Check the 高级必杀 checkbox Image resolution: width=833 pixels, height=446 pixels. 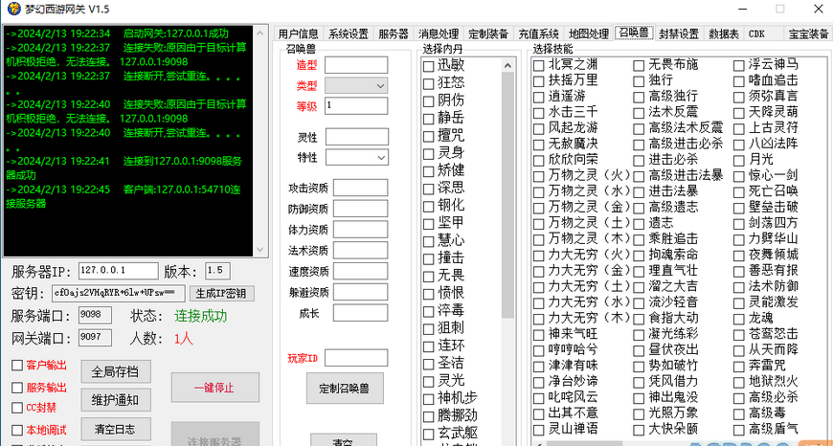[x=738, y=397]
